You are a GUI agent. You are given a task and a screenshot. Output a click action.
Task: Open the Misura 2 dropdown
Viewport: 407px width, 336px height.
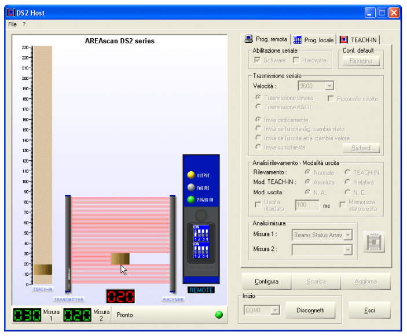pyautogui.click(x=348, y=250)
